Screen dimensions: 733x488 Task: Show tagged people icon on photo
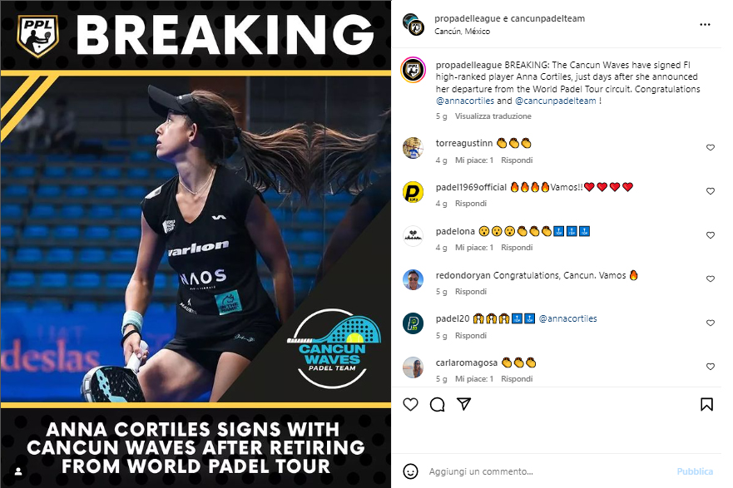click(x=18, y=471)
